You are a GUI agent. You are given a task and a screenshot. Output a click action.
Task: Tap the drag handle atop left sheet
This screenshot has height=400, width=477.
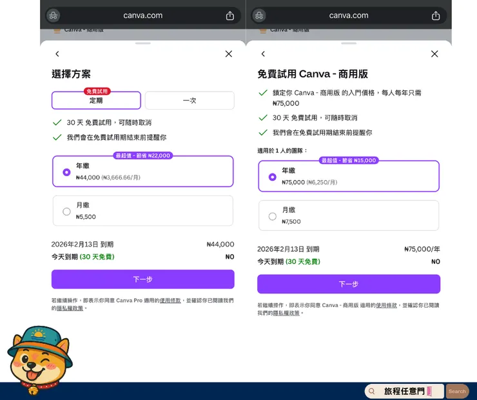click(x=142, y=43)
